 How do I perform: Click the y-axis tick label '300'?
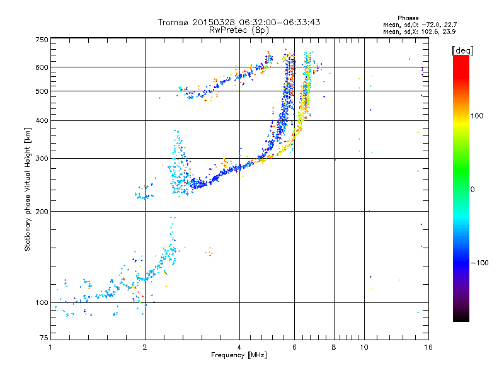coord(42,158)
